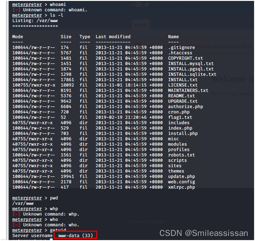Click the flag1.txt file name
The width and height of the screenshot is (255, 241).
180,118
